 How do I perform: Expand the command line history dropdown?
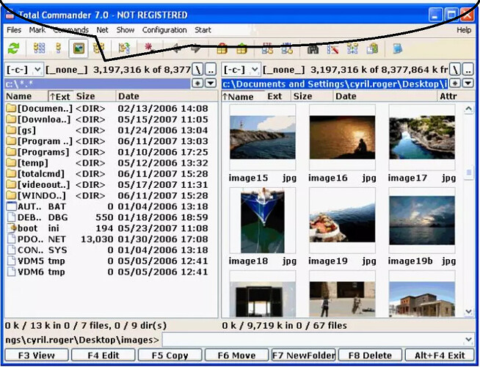(x=469, y=340)
